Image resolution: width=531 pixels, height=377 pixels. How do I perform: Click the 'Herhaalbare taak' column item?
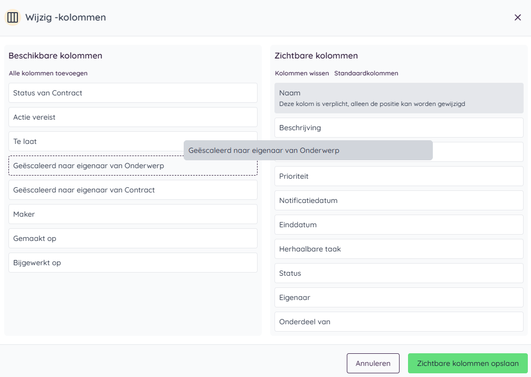click(399, 249)
